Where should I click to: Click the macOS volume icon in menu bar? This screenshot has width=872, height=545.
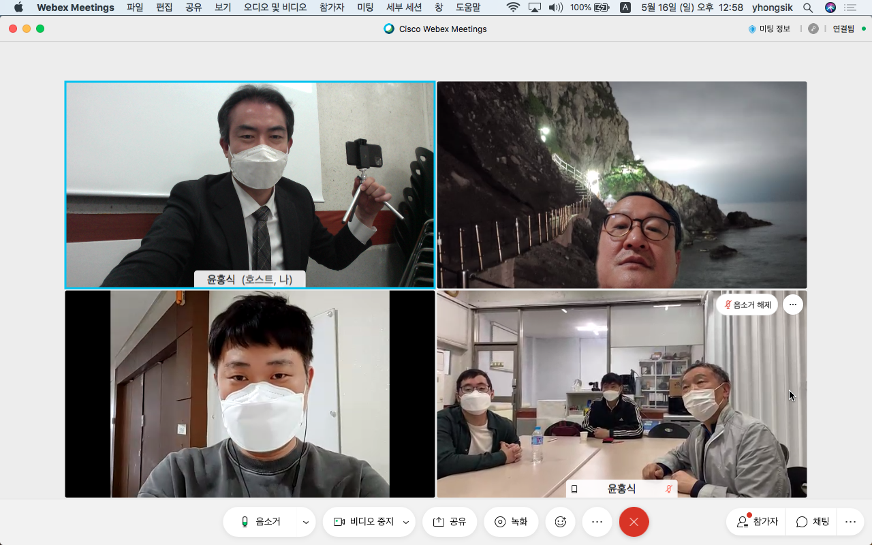(x=555, y=7)
